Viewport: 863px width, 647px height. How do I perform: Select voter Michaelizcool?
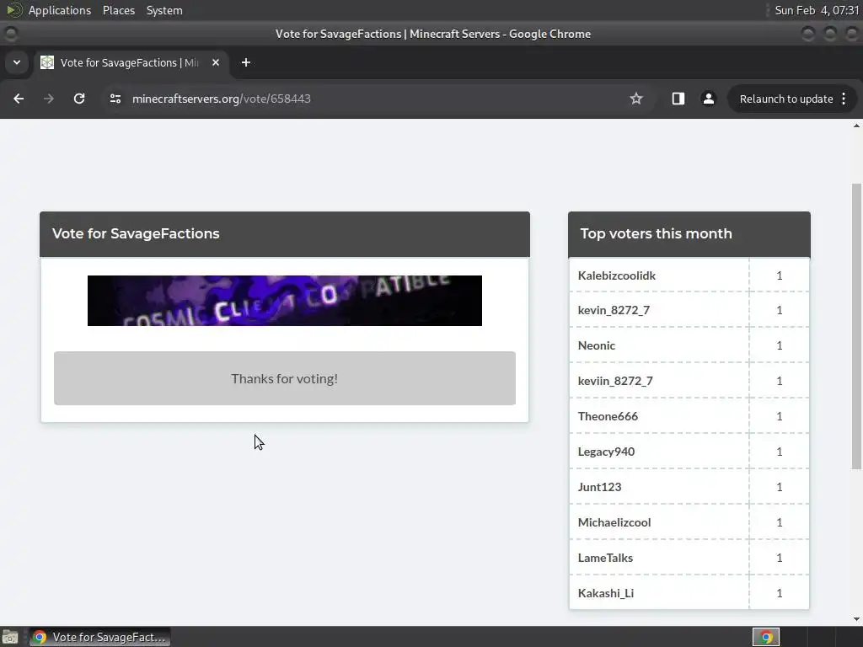(x=614, y=522)
